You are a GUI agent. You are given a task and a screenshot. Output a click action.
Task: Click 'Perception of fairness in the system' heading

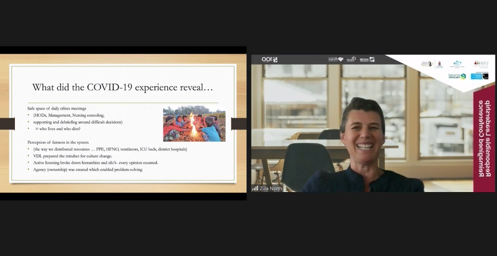tap(58, 142)
